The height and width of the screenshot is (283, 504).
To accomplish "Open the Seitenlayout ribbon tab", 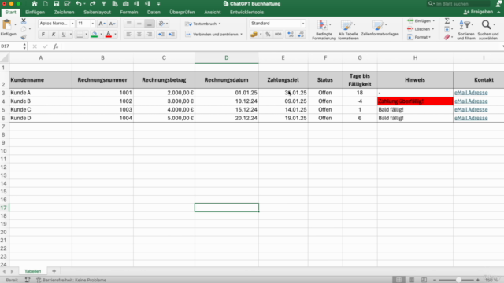I will pos(97,13).
